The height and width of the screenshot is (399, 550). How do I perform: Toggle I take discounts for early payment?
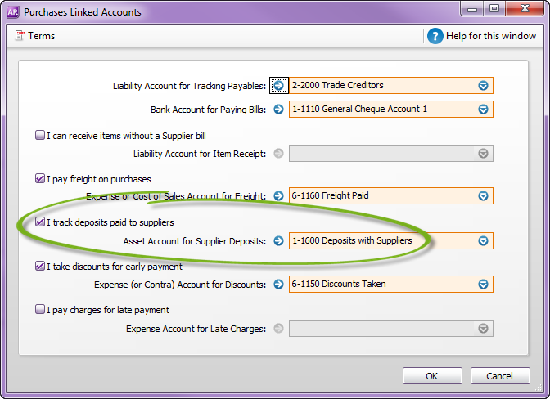40,266
